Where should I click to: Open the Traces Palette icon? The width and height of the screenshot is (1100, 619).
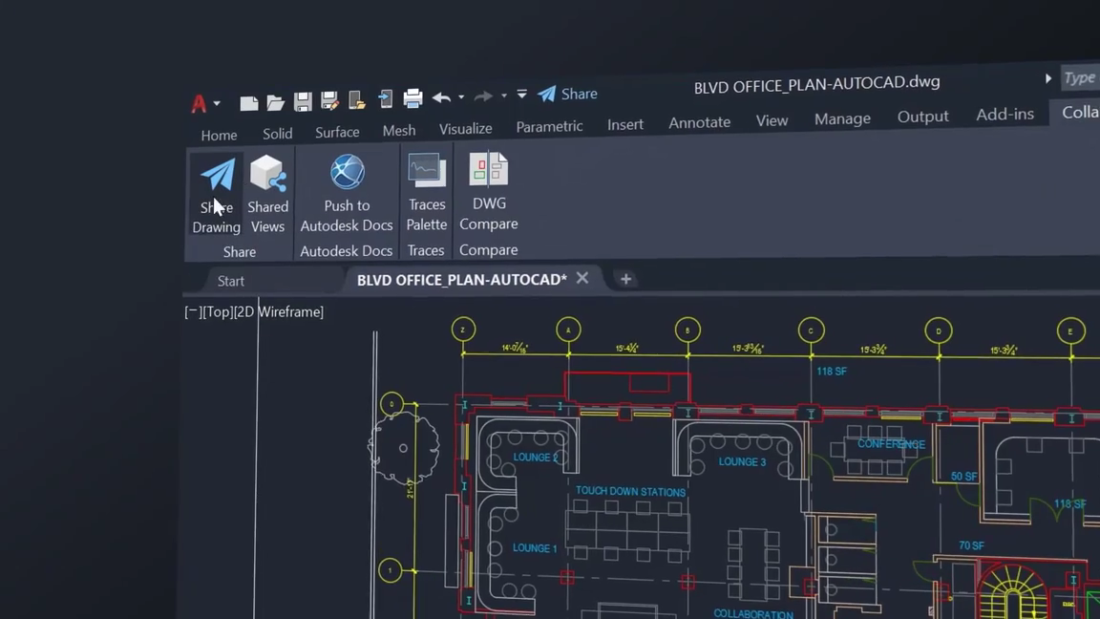click(x=427, y=171)
